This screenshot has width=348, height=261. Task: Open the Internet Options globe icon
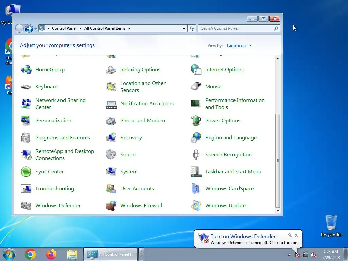[x=196, y=70]
